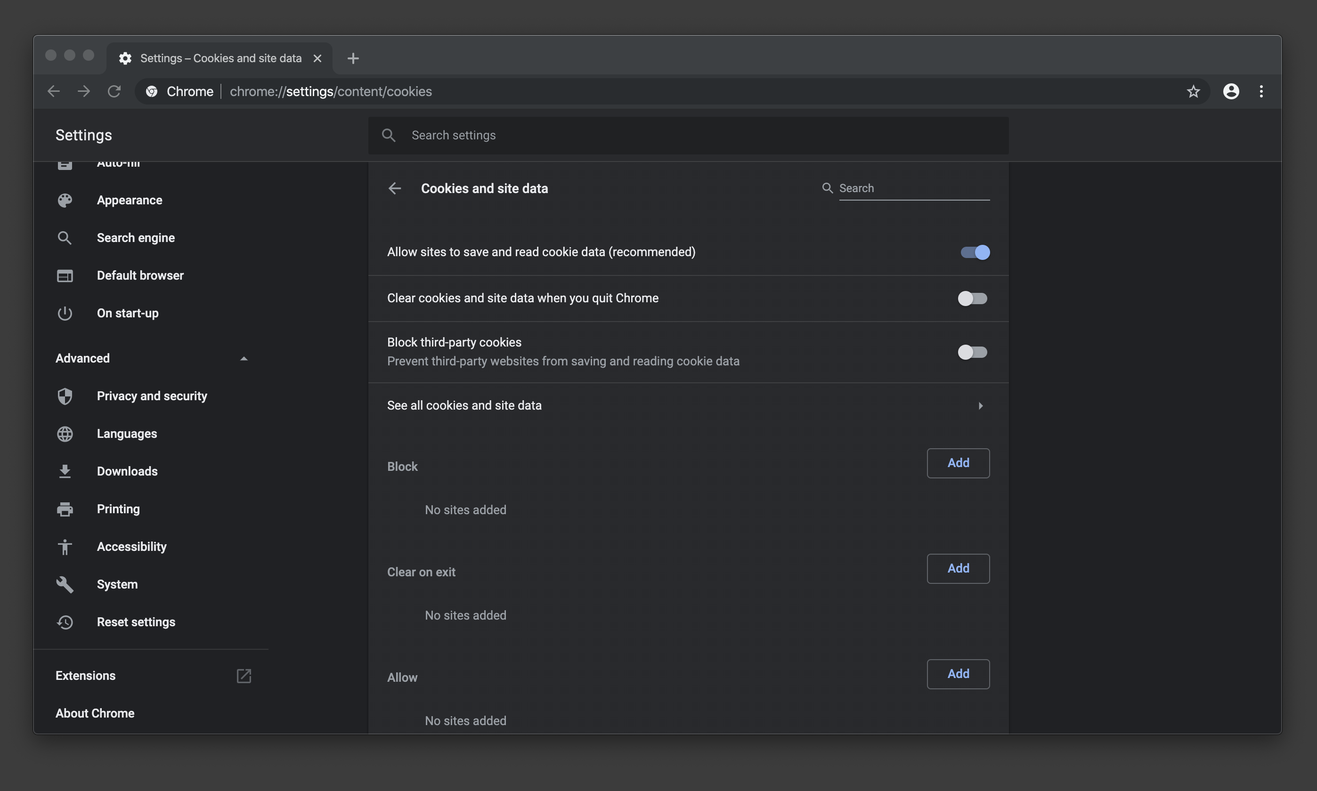This screenshot has height=791, width=1317.
Task: Click the reload page icon
Action: point(114,92)
